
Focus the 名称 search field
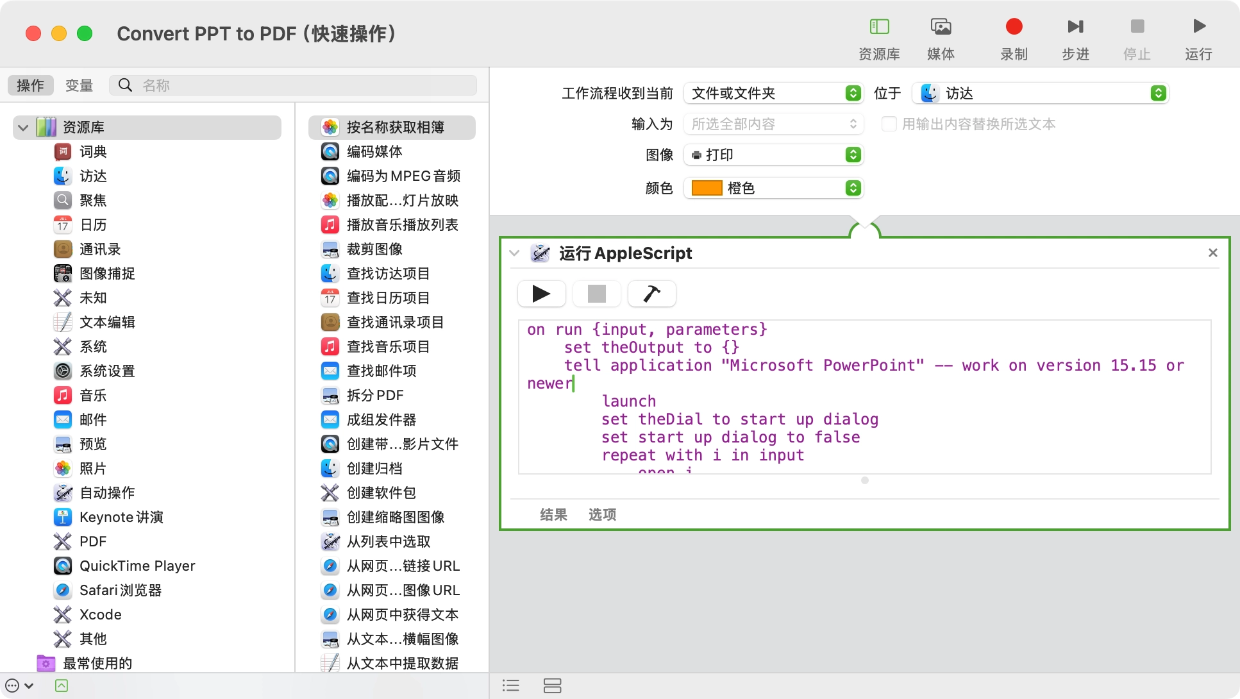click(x=293, y=85)
